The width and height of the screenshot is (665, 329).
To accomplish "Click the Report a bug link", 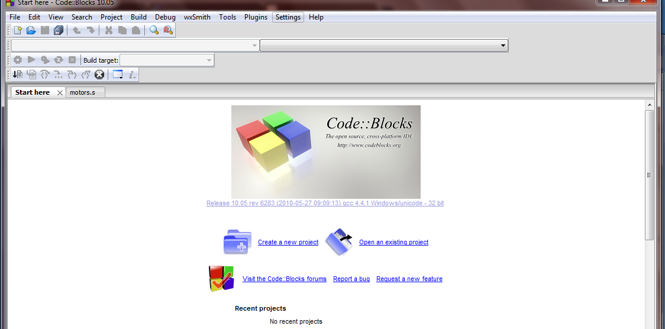I will point(351,279).
